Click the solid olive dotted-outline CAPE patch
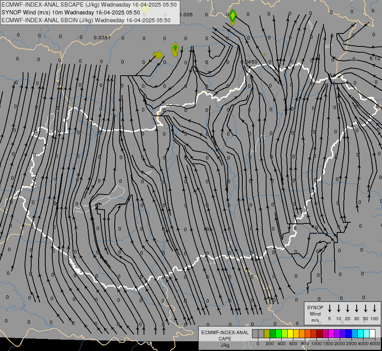 pos(158,55)
